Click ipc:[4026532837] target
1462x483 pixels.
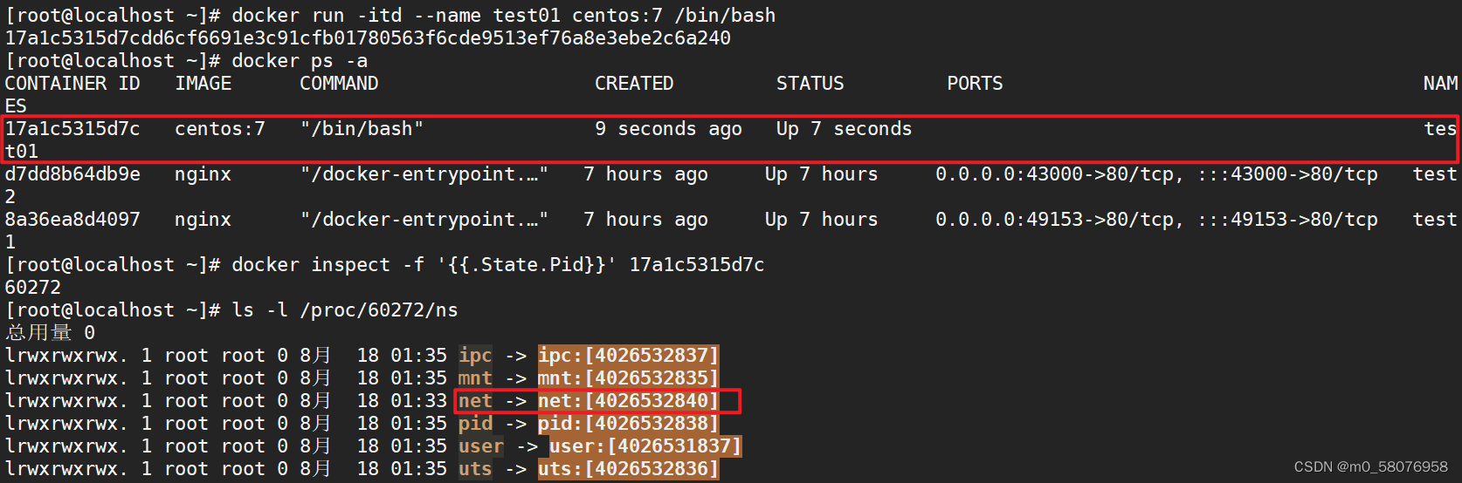click(x=628, y=356)
